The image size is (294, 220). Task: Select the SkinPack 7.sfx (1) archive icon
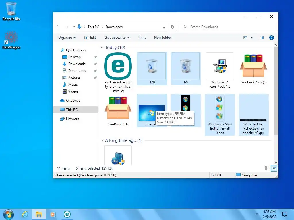click(254, 66)
